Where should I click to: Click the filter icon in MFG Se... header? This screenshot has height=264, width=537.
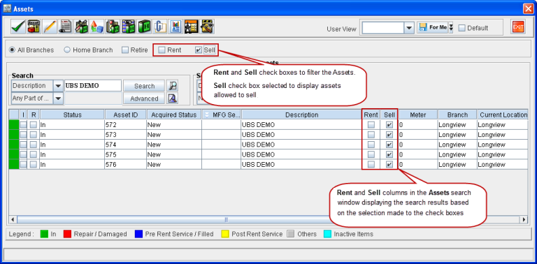tap(206, 115)
